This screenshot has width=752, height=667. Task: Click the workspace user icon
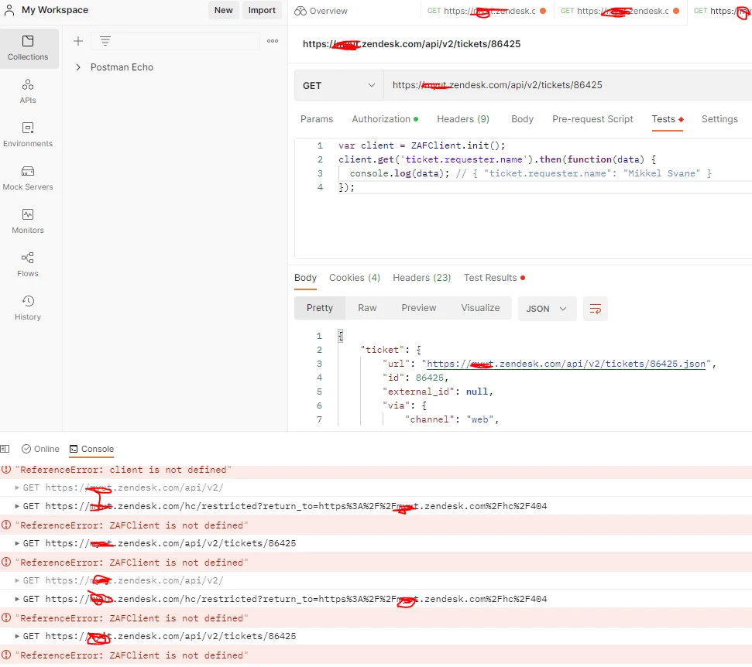pos(9,10)
